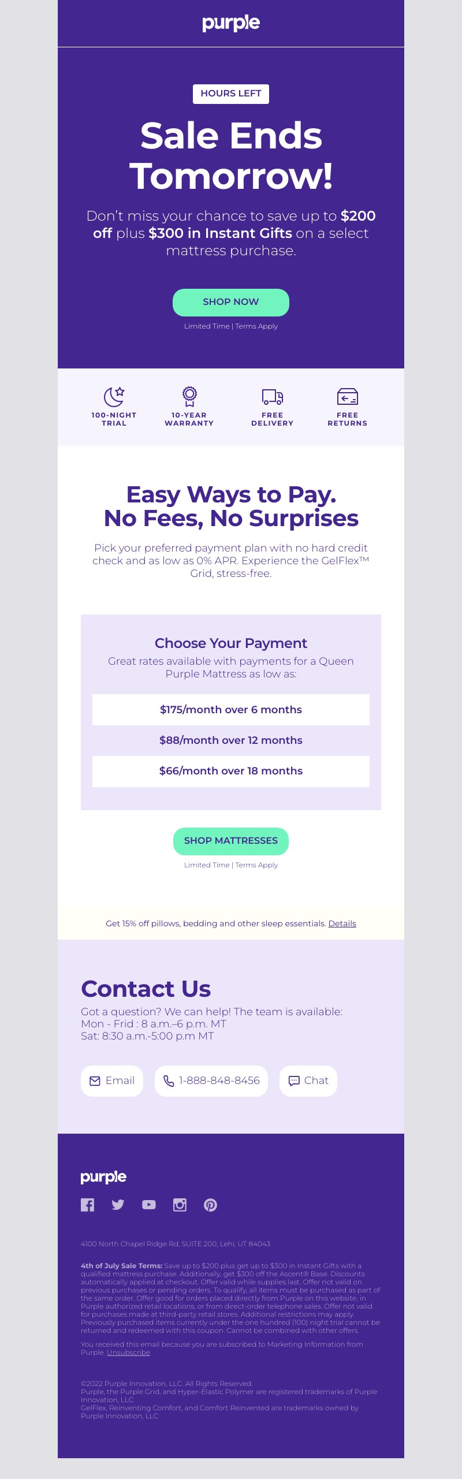This screenshot has height=1479, width=462.
Task: Click the Email contact button
Action: [x=112, y=1081]
